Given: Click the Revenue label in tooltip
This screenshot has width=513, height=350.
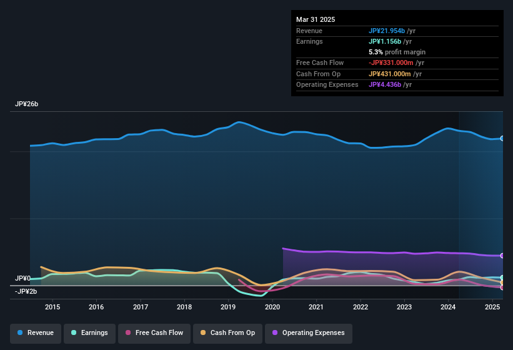Looking at the screenshot, I should click(309, 31).
